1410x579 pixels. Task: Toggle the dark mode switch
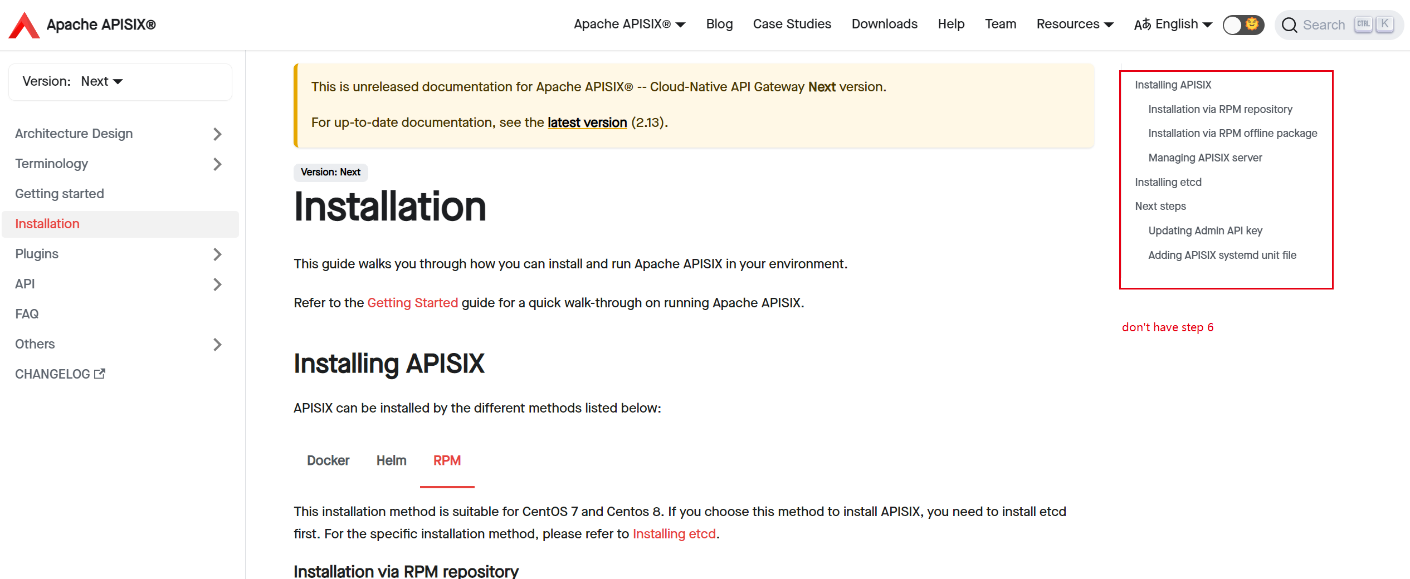pyautogui.click(x=1243, y=24)
